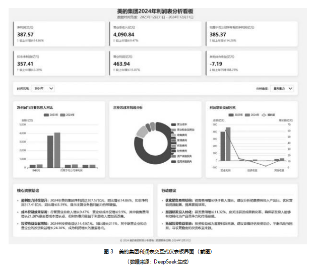
Task: Toggle 增长率 line legend in 利润增长贡献因素 chart
Action: coord(267,115)
